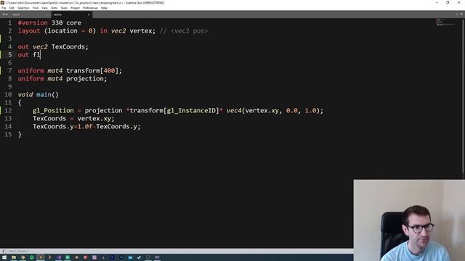Open the green spreadsheet taskbar app
This screenshot has height=261, width=465.
[x=68, y=257]
